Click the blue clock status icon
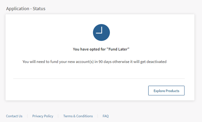The width and height of the screenshot is (202, 122). coord(101,33)
